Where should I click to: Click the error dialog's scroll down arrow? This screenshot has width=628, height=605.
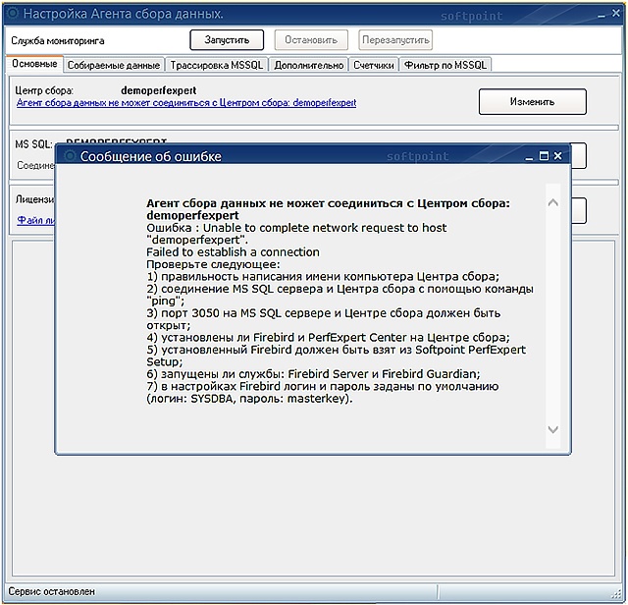[x=553, y=430]
